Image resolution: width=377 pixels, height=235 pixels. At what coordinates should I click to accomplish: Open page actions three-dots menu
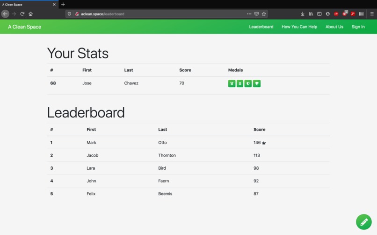pos(249,14)
